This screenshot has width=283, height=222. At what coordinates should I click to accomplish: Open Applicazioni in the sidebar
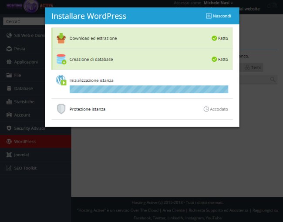coord(22,62)
